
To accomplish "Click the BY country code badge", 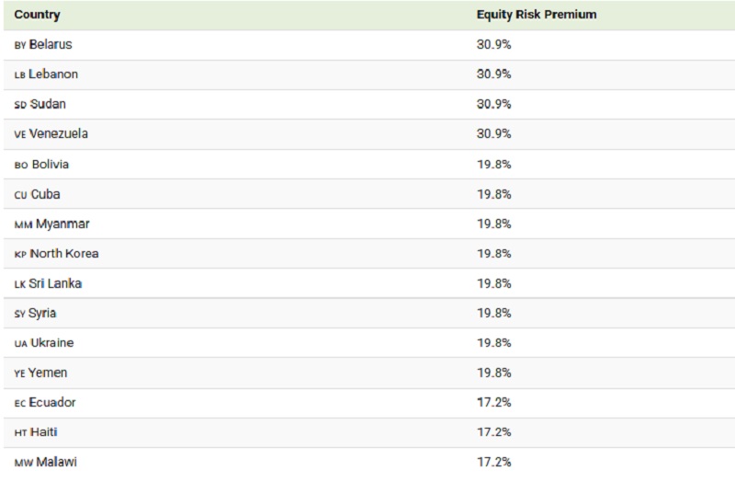I will tap(20, 45).
